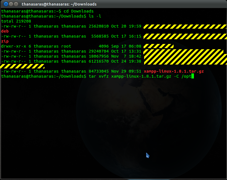
Task: Click file size 29240704
Action: [98, 51]
